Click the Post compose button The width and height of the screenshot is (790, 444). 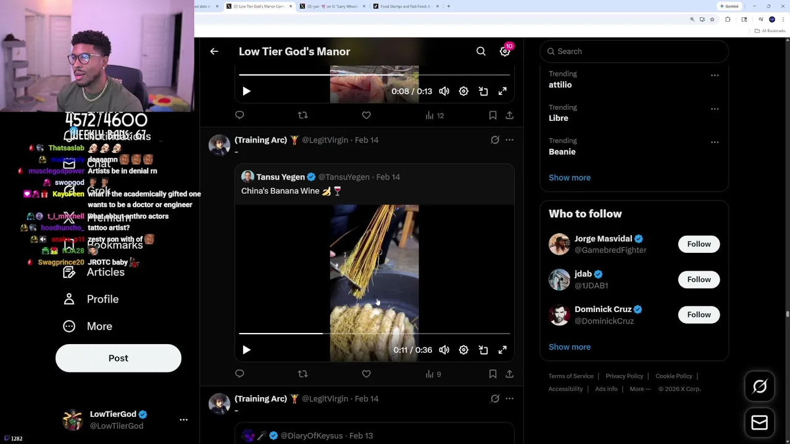118,358
